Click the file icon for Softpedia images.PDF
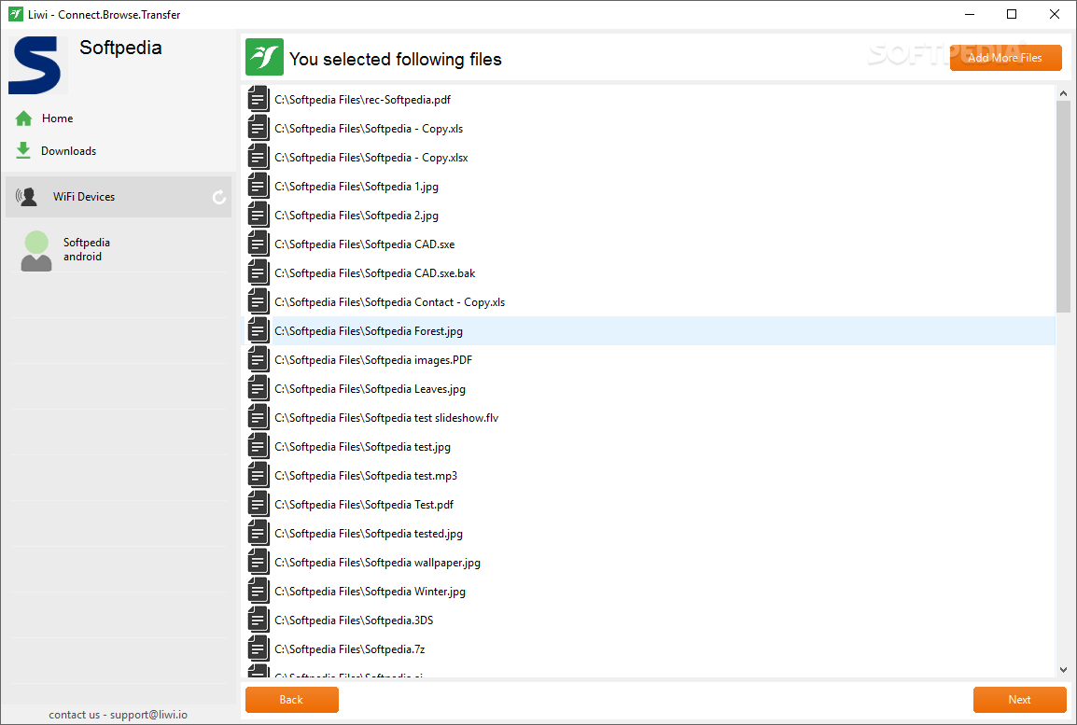Screen dimensions: 1077x725 [x=259, y=359]
